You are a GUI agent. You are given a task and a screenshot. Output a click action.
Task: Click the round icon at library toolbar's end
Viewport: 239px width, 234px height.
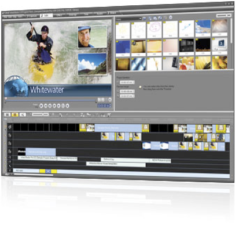click(x=171, y=17)
